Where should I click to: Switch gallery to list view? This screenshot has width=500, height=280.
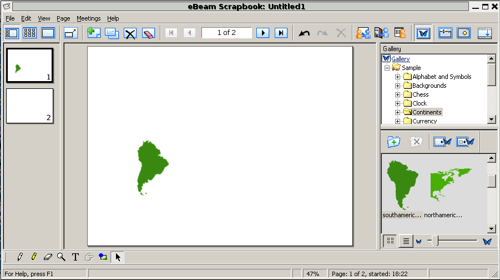[406, 241]
